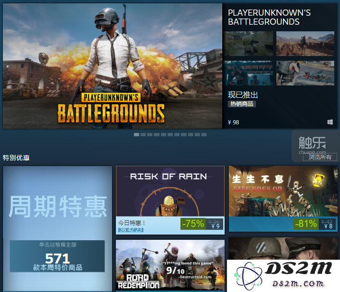Click the 热销商品 top seller tag
The image size is (340, 292).
coord(242,104)
